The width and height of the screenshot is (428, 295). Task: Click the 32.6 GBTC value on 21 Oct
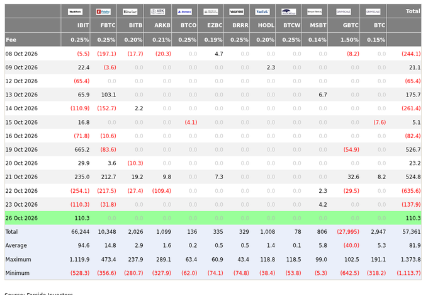tap(353, 177)
